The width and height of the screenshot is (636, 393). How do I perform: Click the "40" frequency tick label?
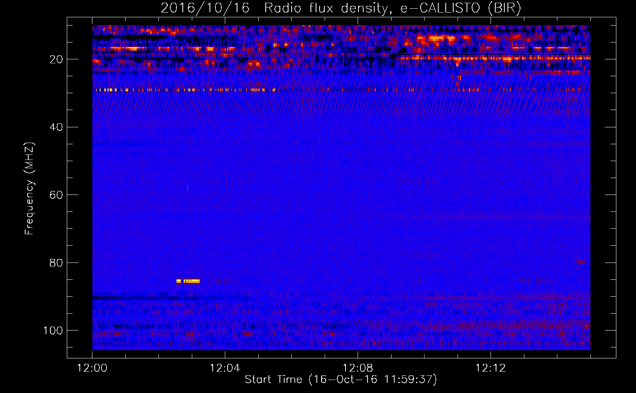tap(56, 127)
